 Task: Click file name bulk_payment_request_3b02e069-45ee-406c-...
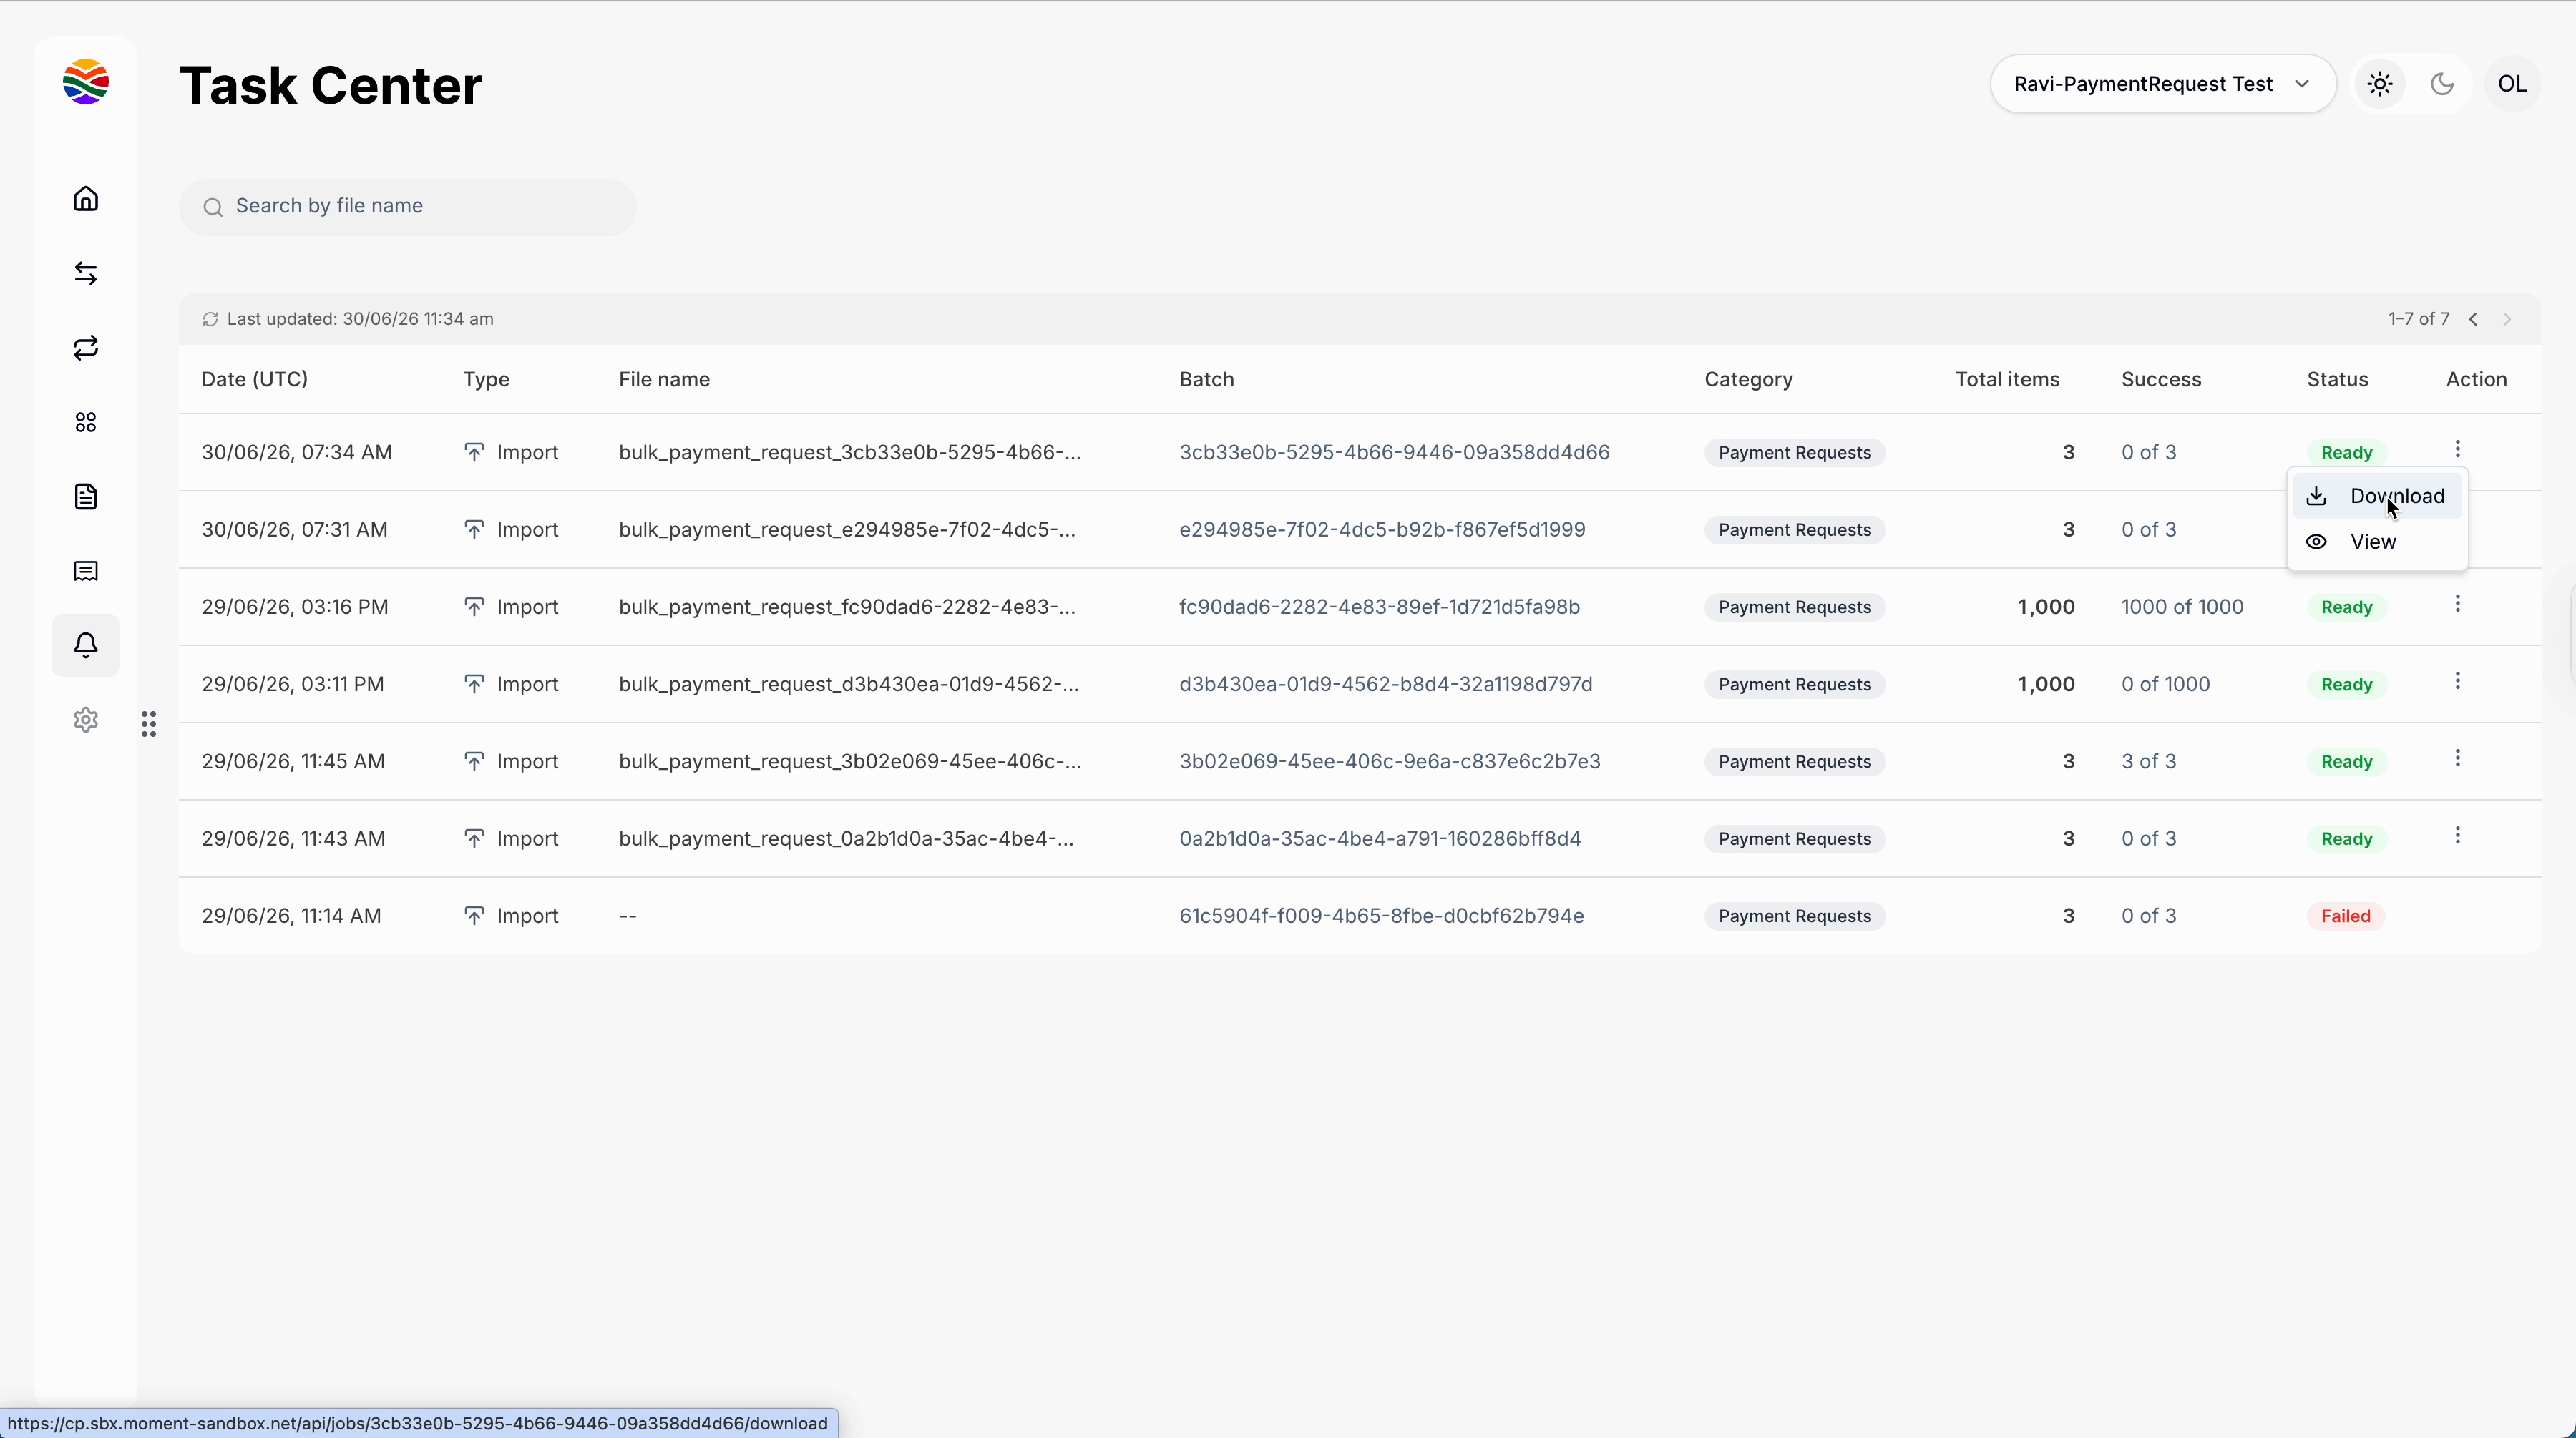[x=850, y=761]
